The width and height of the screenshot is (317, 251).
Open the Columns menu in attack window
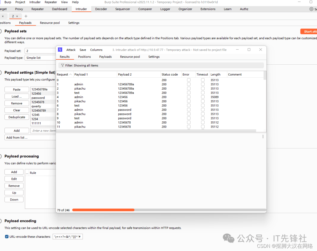tap(96, 50)
